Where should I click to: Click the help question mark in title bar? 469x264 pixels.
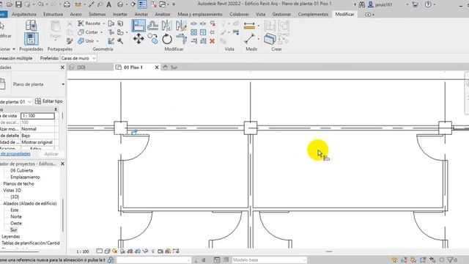428,4
